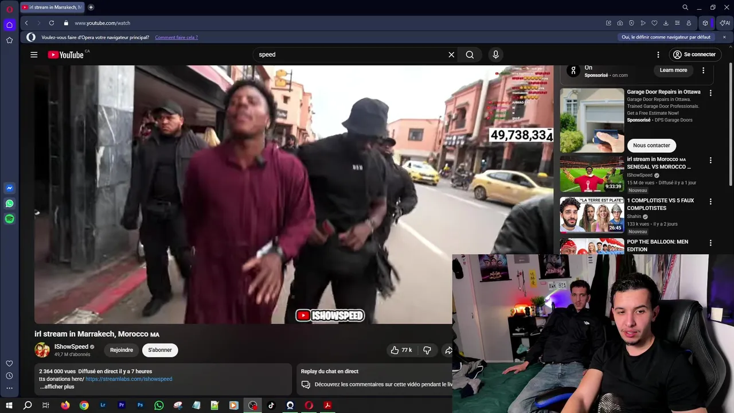Clear the YouTube search field
This screenshot has width=734, height=413.
click(x=451, y=54)
